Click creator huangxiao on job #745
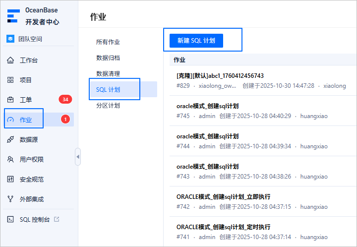This screenshot has width=357, height=247. click(x=314, y=116)
